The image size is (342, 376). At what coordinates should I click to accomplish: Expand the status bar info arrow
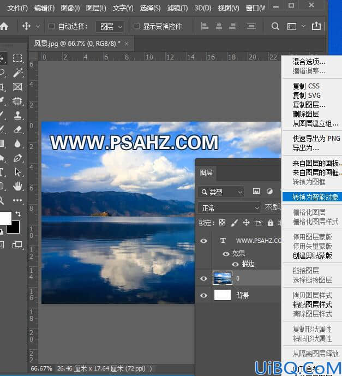coord(151,368)
